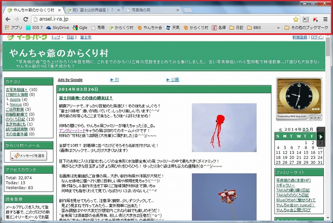Viewport: 333px width, 223px height.
Task: Click the page vertical scrollbar thumb
Action: [x=328, y=47]
